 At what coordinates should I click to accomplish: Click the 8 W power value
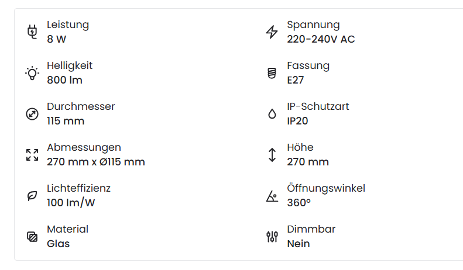[56, 39]
